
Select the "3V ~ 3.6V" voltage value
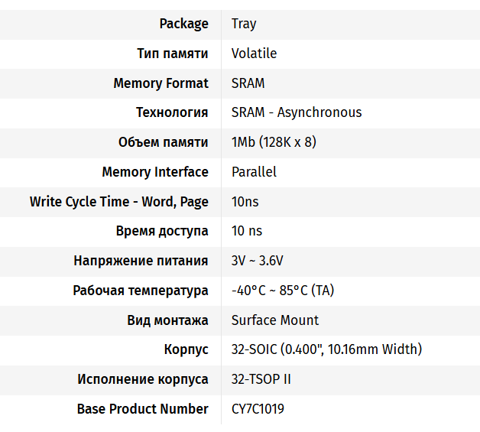(x=257, y=261)
